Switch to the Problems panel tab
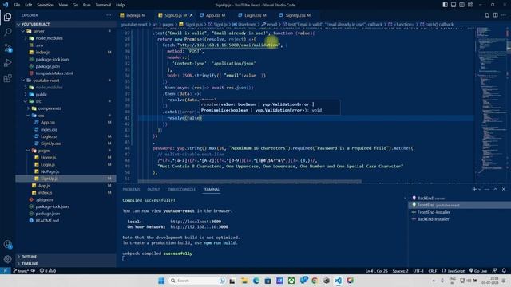Screen dimensions: 511x287 131,190
